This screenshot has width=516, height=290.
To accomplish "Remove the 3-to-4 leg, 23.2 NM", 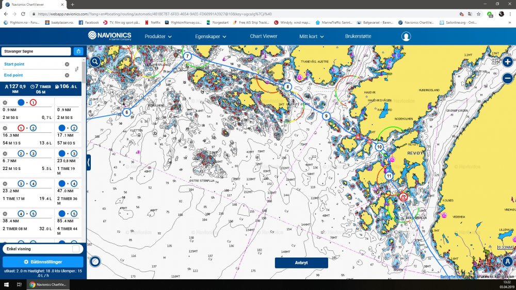I will point(5,183).
